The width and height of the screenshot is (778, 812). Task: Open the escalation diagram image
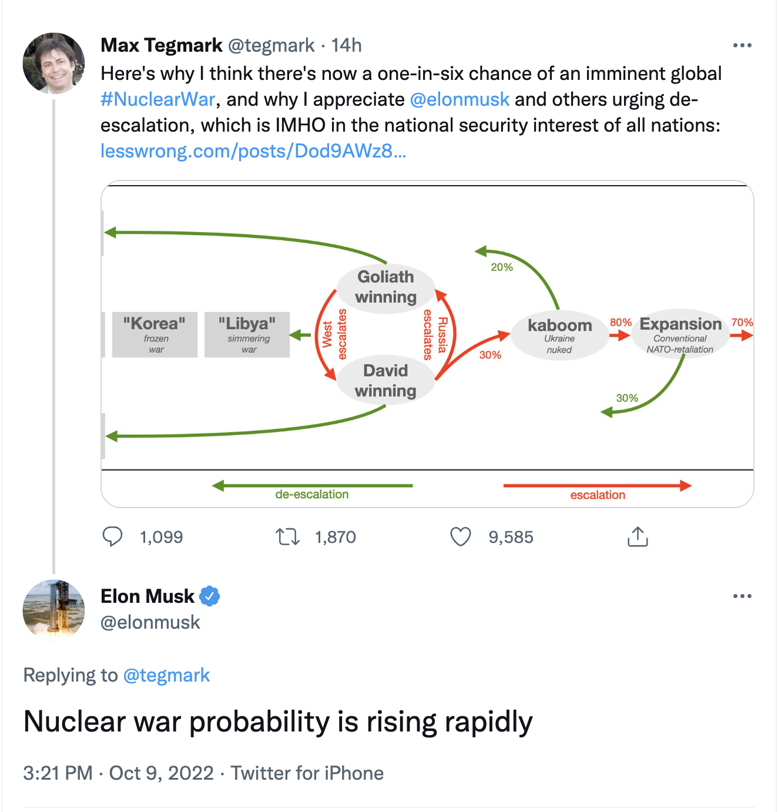(427, 344)
